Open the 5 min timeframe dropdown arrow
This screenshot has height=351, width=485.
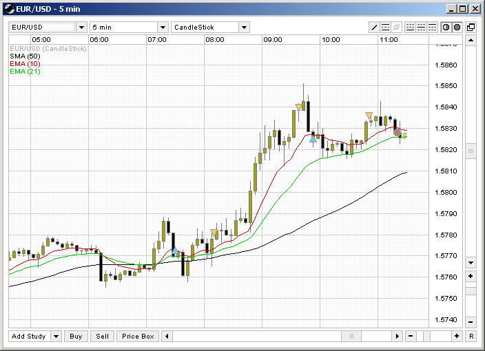click(x=163, y=28)
